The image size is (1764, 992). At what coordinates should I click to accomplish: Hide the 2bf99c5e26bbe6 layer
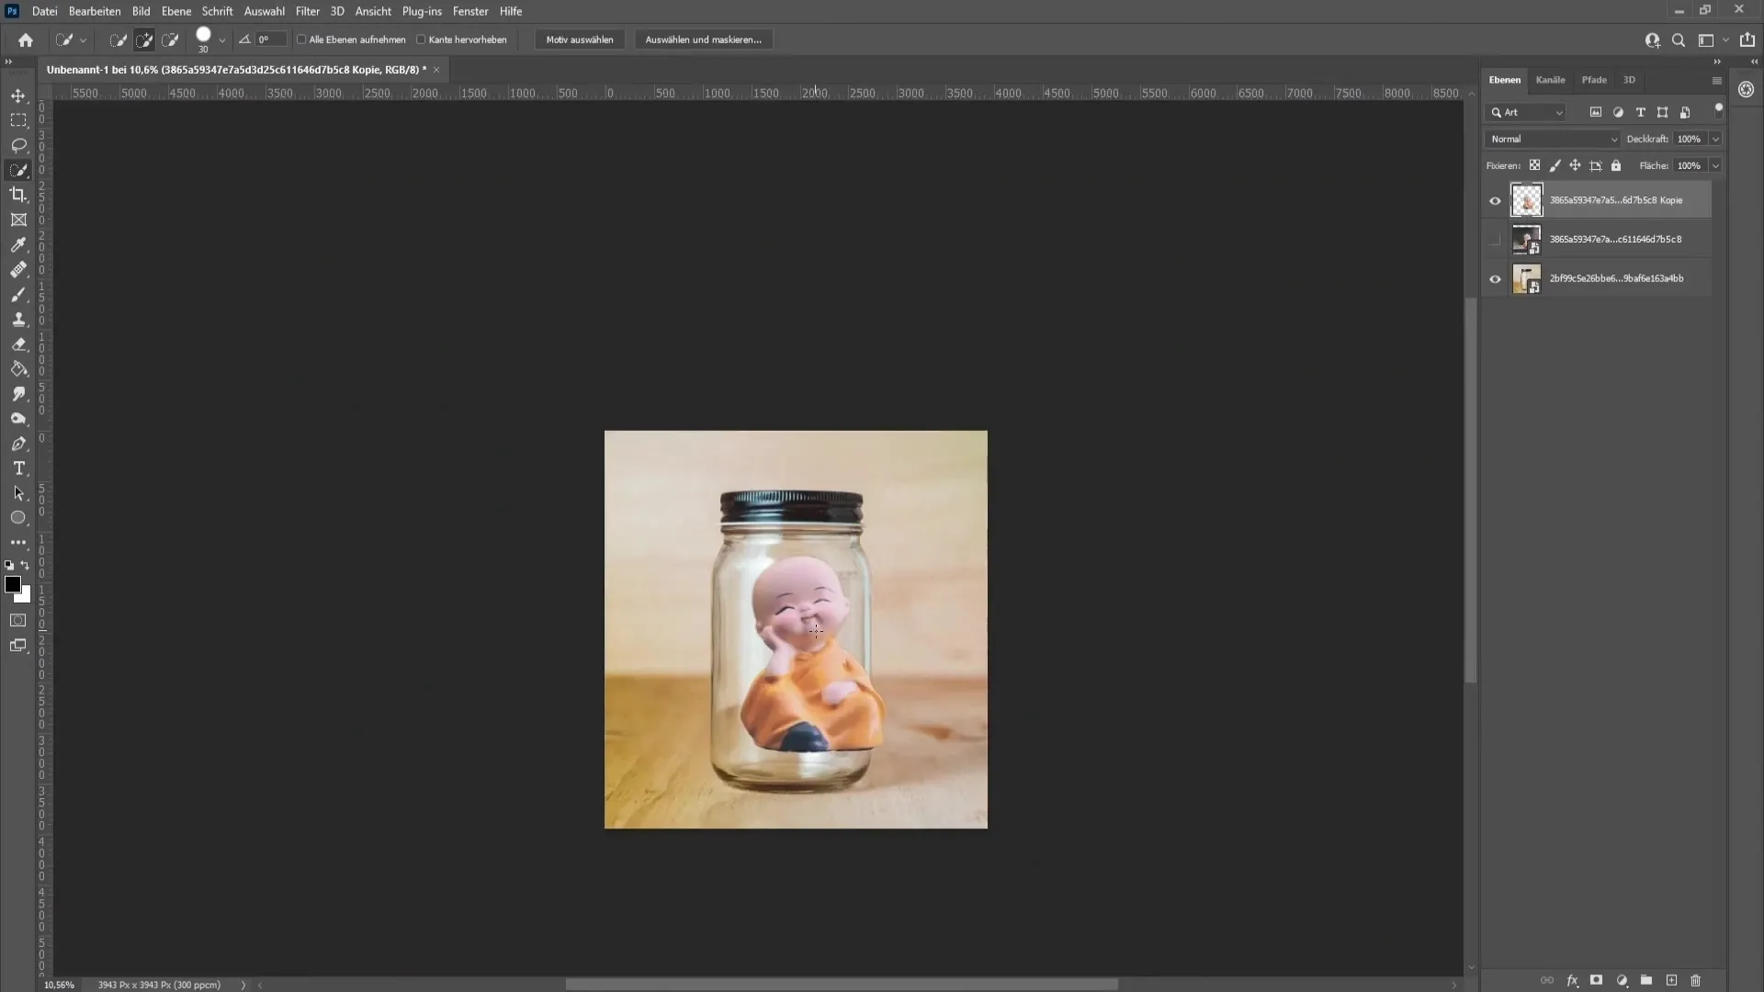(1495, 279)
